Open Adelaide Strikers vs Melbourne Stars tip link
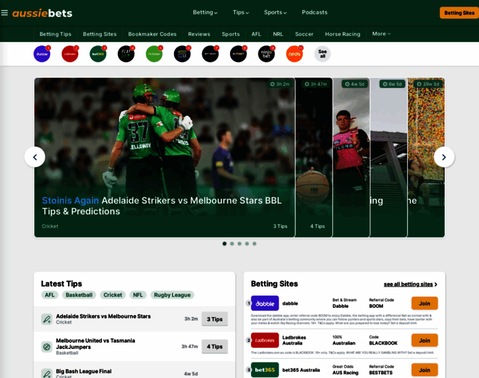 point(103,316)
